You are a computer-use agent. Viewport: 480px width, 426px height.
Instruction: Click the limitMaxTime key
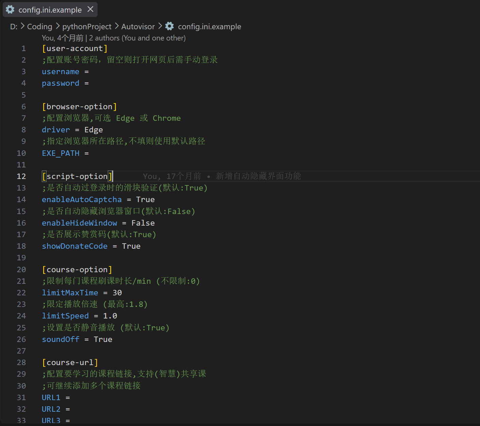[x=70, y=293]
